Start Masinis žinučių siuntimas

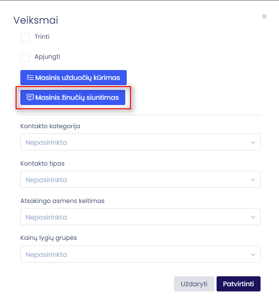(x=73, y=97)
